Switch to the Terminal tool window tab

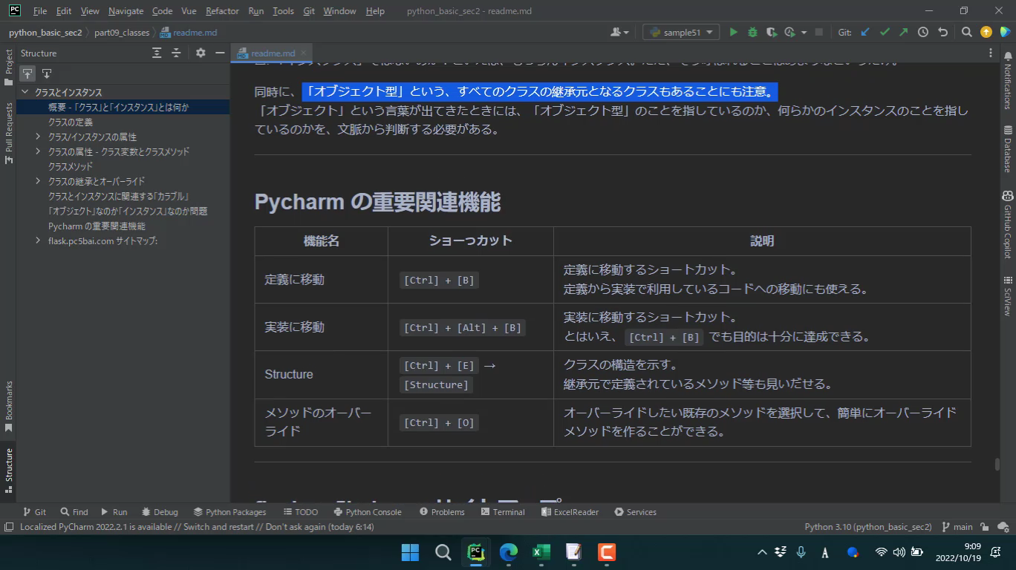503,511
